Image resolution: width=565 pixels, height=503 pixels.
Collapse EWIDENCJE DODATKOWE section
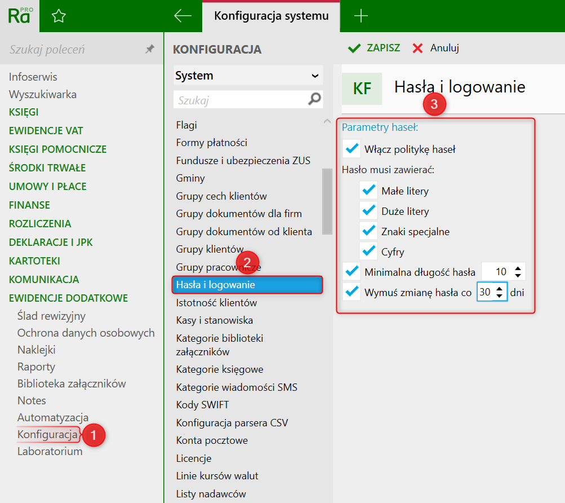click(69, 298)
